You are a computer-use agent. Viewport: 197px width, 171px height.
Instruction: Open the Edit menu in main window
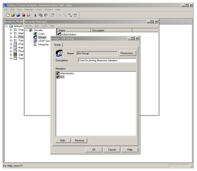(x=12, y=10)
